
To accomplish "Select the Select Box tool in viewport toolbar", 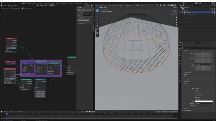I will 97,10.
